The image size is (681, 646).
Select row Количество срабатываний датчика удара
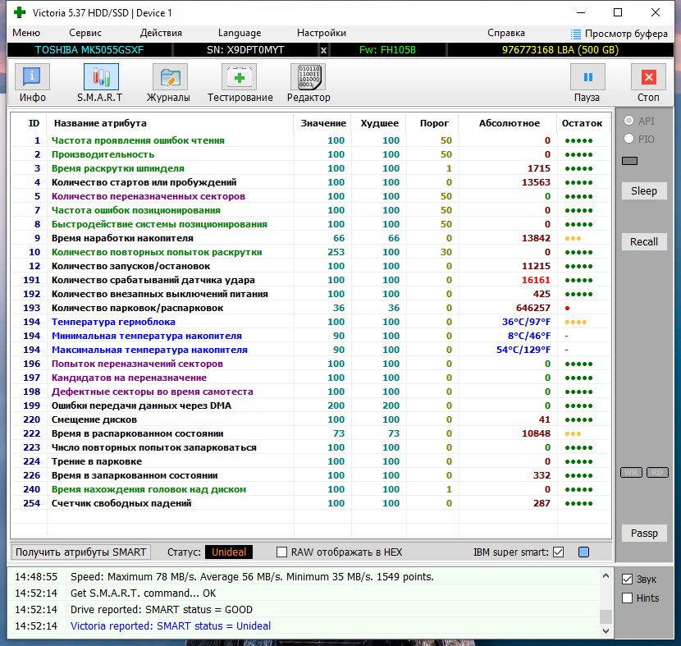[310, 280]
